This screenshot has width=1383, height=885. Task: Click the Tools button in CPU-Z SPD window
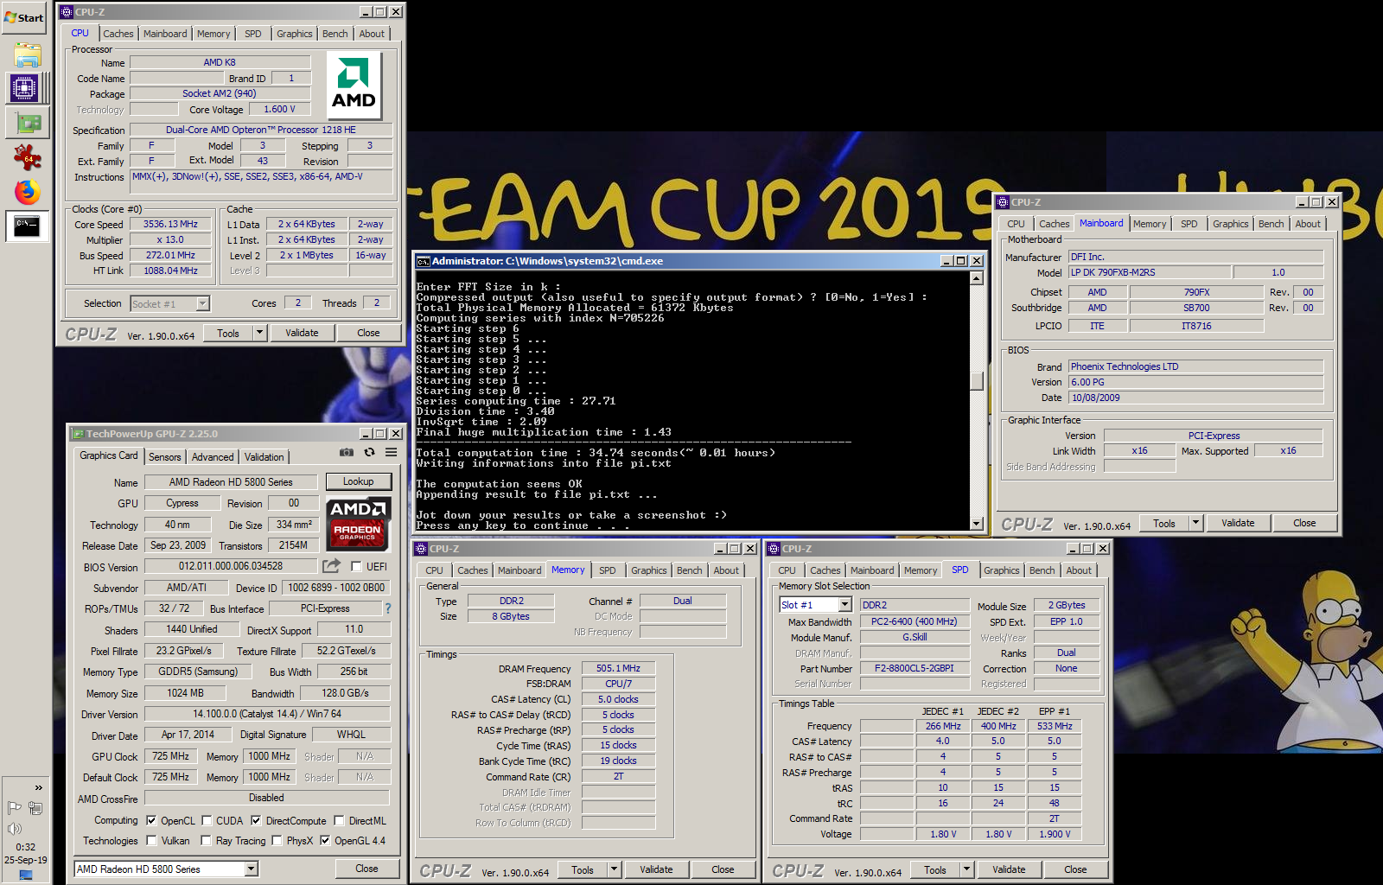click(x=934, y=870)
